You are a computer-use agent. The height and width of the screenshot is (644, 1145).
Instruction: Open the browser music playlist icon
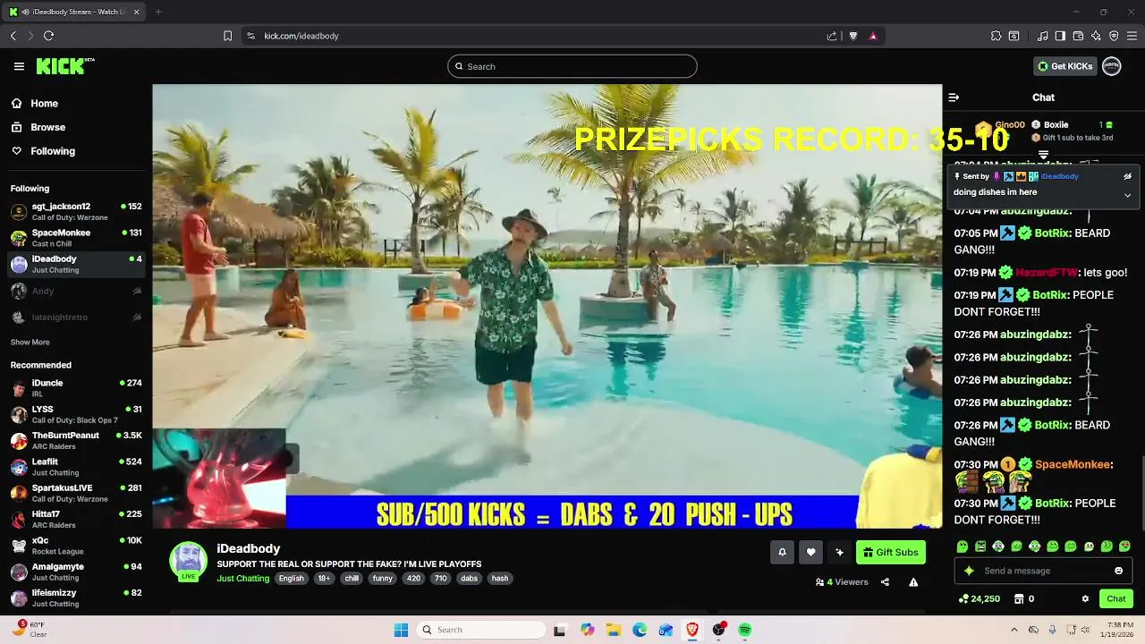click(x=1042, y=36)
